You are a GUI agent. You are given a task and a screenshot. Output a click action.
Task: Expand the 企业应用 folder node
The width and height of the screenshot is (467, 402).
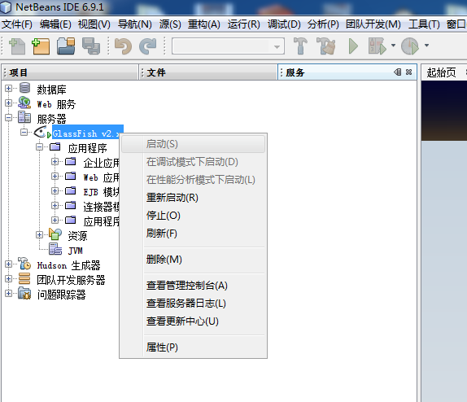click(55, 161)
